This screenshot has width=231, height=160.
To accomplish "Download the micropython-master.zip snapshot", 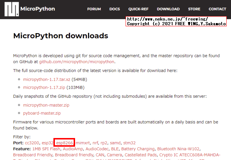I will [46, 105].
